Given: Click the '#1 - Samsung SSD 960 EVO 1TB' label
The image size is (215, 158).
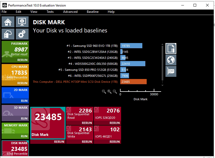Looking at the screenshot, I should (x=92, y=46).
